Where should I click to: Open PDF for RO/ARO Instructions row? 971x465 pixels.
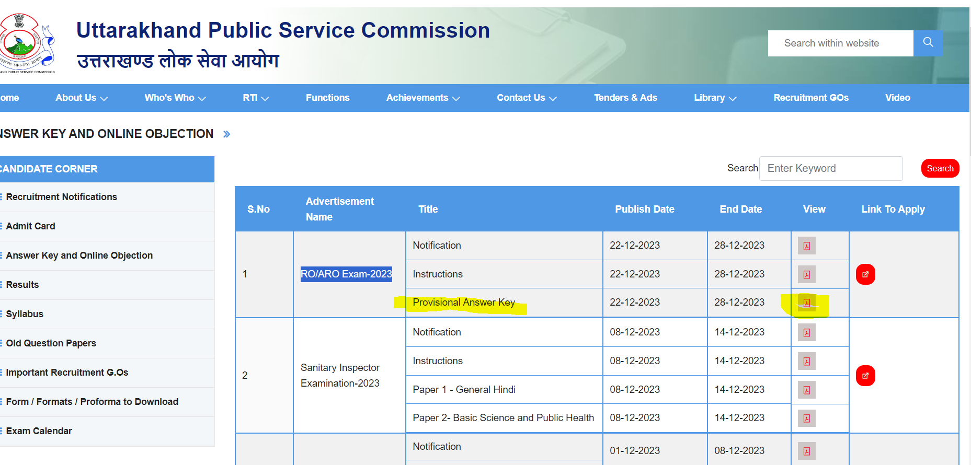807,274
